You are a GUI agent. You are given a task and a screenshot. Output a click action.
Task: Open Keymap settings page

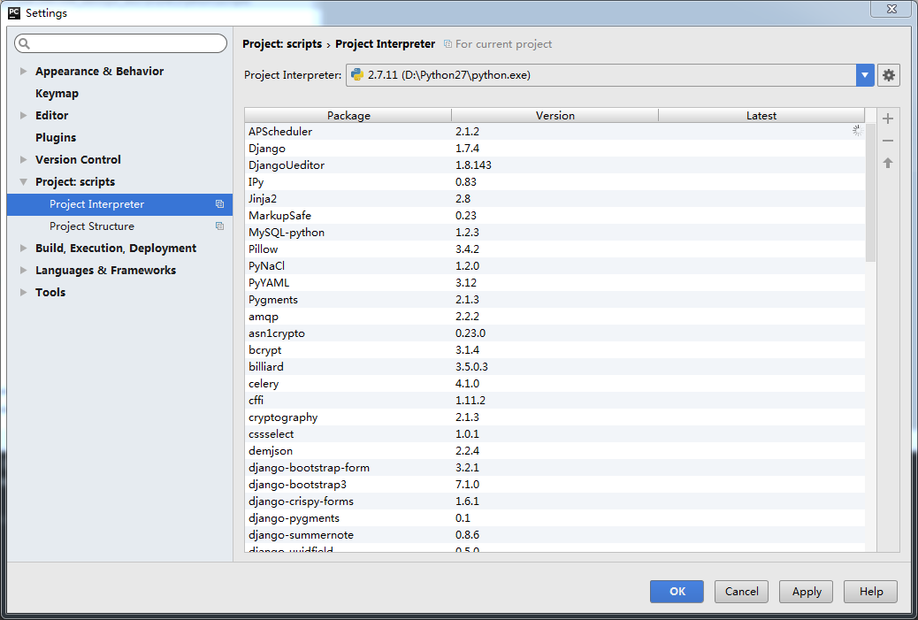(x=57, y=93)
